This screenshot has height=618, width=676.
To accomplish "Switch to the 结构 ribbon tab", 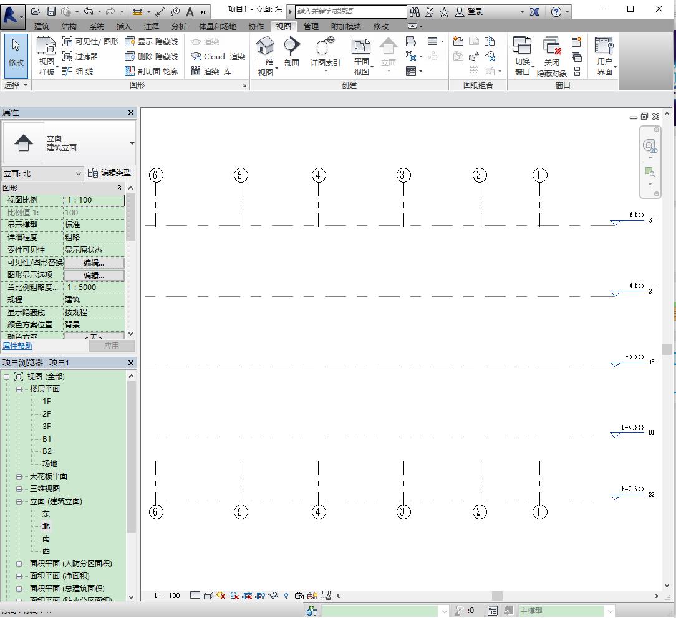I will [x=69, y=26].
